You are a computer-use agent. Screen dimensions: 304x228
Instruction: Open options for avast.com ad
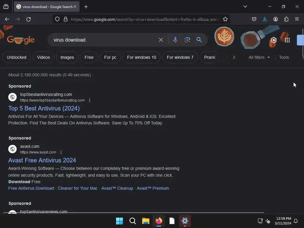(61, 152)
